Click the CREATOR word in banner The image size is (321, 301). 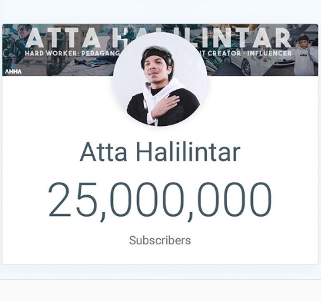pos(225,54)
